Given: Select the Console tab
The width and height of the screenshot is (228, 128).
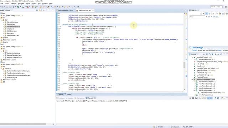Looking at the screenshot, I should tap(90, 98).
